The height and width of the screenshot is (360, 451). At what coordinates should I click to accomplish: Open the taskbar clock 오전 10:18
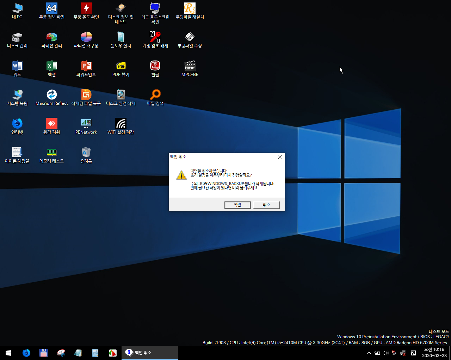[434, 353]
